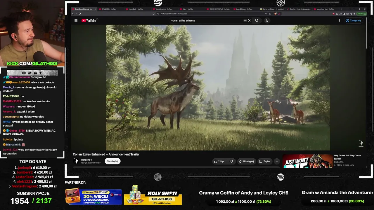This screenshot has height=210, width=374.
Task: Switch to the Starter Set Deluxe tab
Action: [272, 9]
